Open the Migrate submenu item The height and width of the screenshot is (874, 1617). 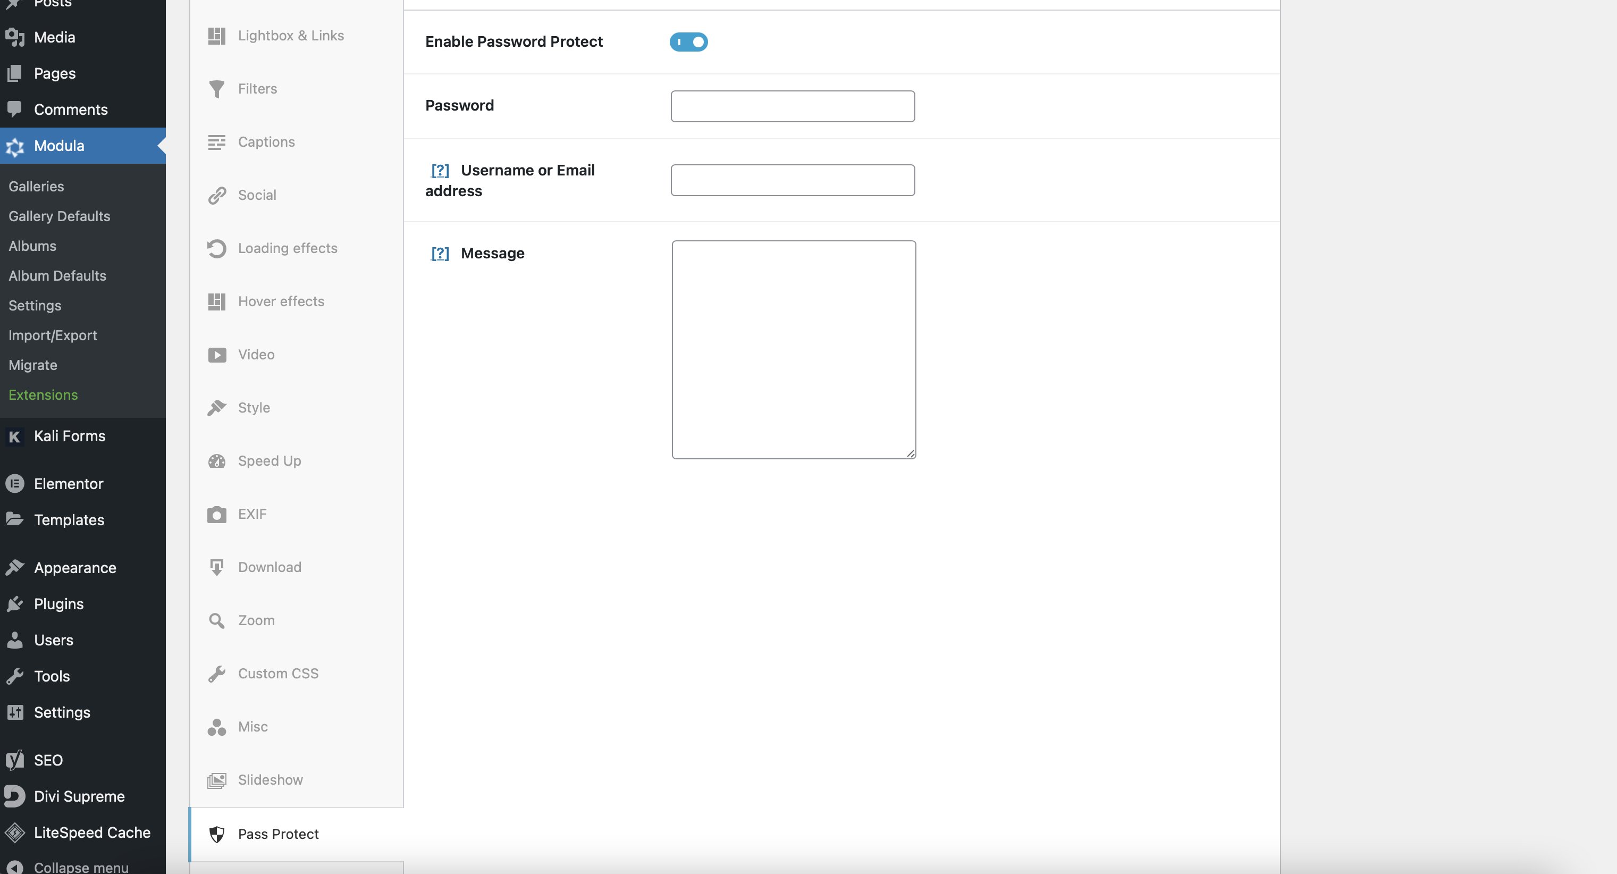coord(32,365)
